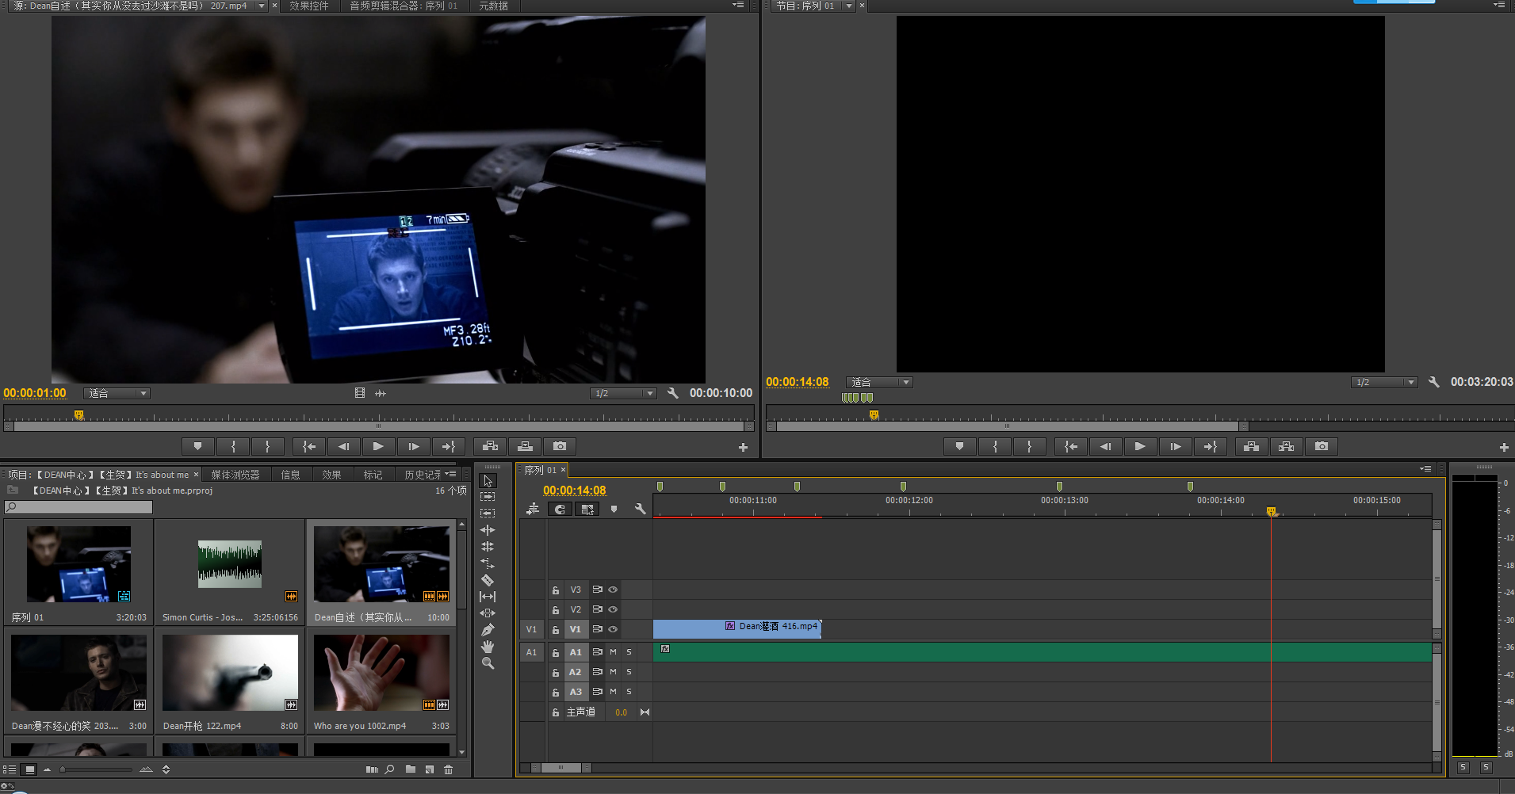
Task: Step forward one frame in Program monitor
Action: (1175, 447)
